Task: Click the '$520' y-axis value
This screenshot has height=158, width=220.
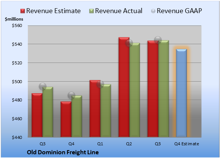Action: coord(17,63)
